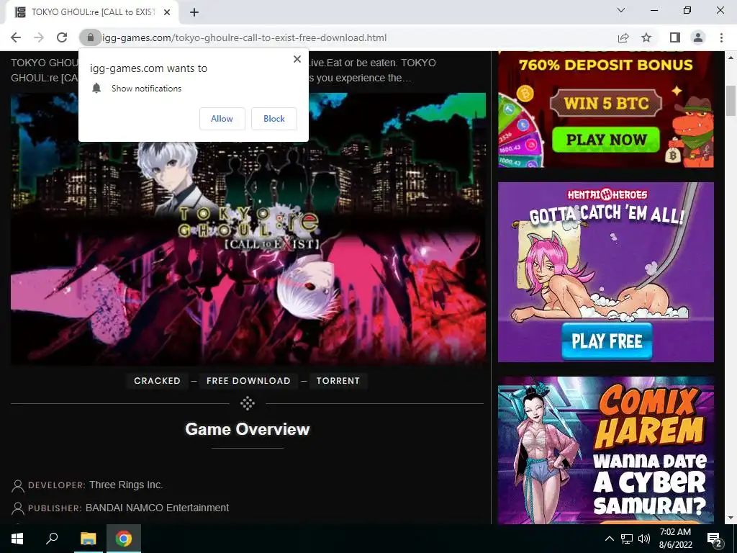
Task: Open a new browser tab
Action: pos(194,12)
